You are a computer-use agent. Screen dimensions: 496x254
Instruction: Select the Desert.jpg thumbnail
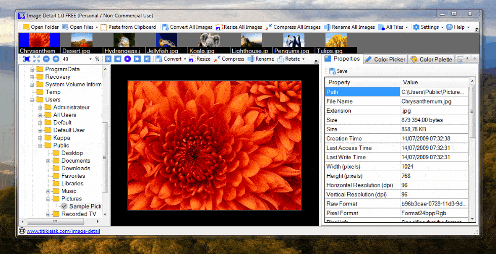[x=81, y=43]
